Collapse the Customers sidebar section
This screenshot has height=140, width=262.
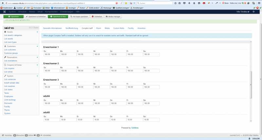point(37,46)
